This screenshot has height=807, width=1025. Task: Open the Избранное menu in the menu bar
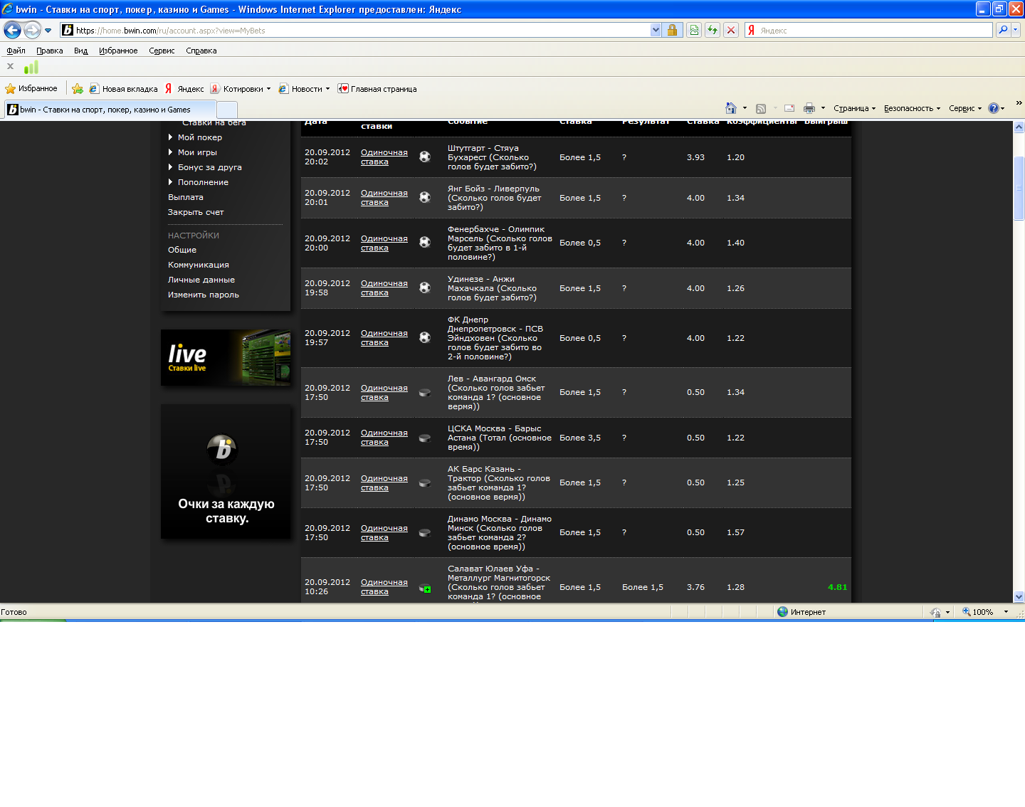118,51
